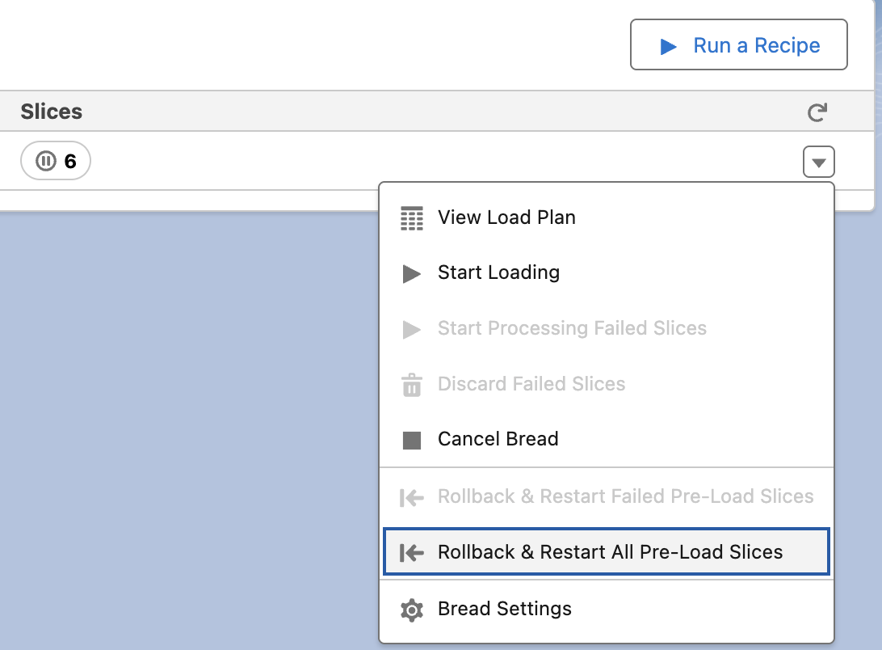Click the trash icon beside Discard Failed Slices
Image resolution: width=882 pixels, height=650 pixels.
pyautogui.click(x=412, y=384)
